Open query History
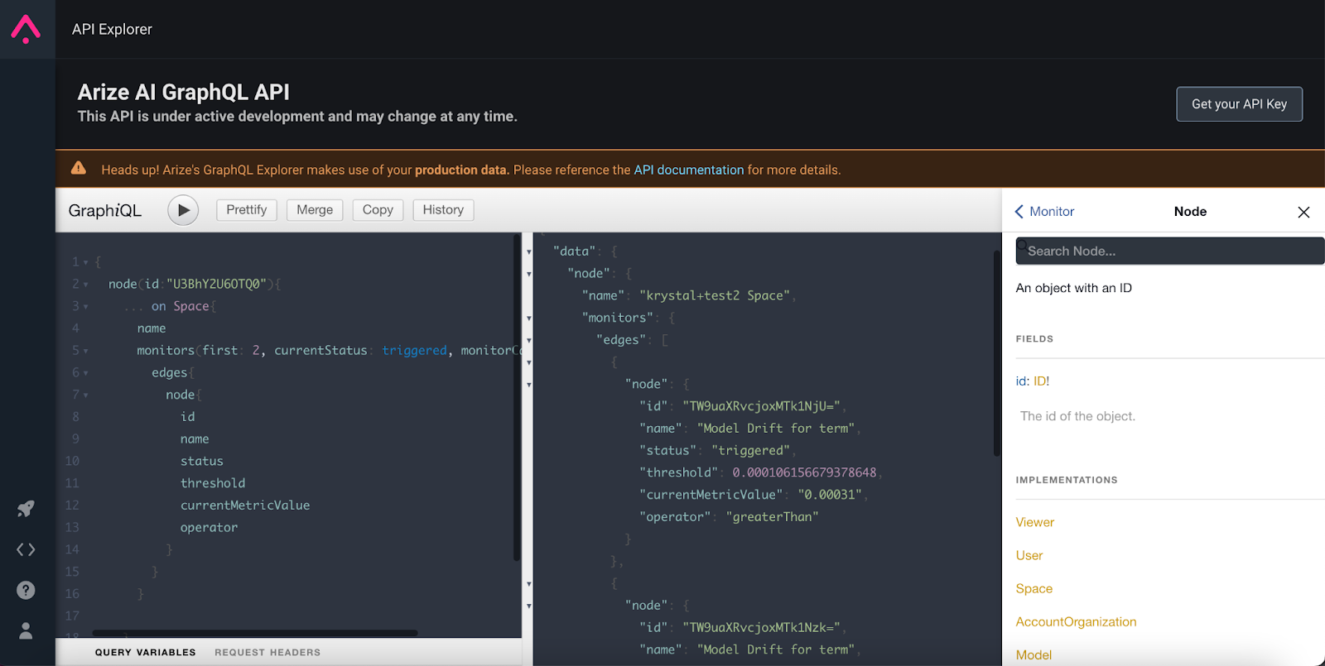This screenshot has width=1325, height=666. tap(443, 210)
